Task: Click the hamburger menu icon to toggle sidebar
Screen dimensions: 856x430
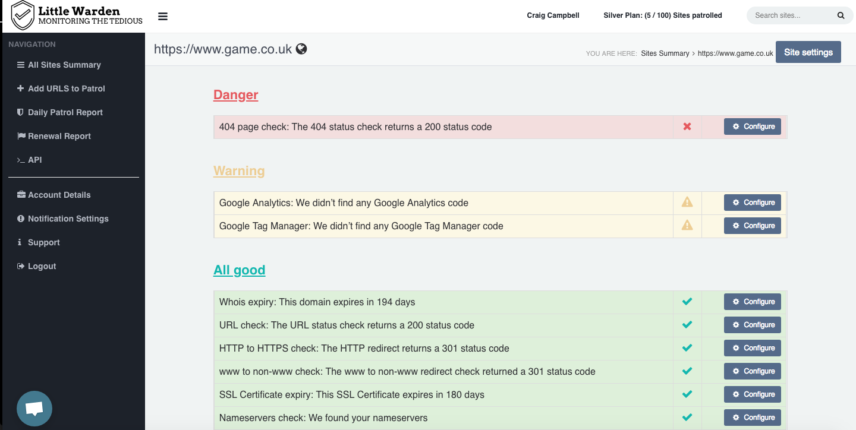Action: [163, 17]
